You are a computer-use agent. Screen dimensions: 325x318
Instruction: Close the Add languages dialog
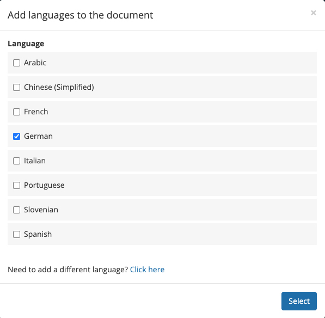point(314,13)
